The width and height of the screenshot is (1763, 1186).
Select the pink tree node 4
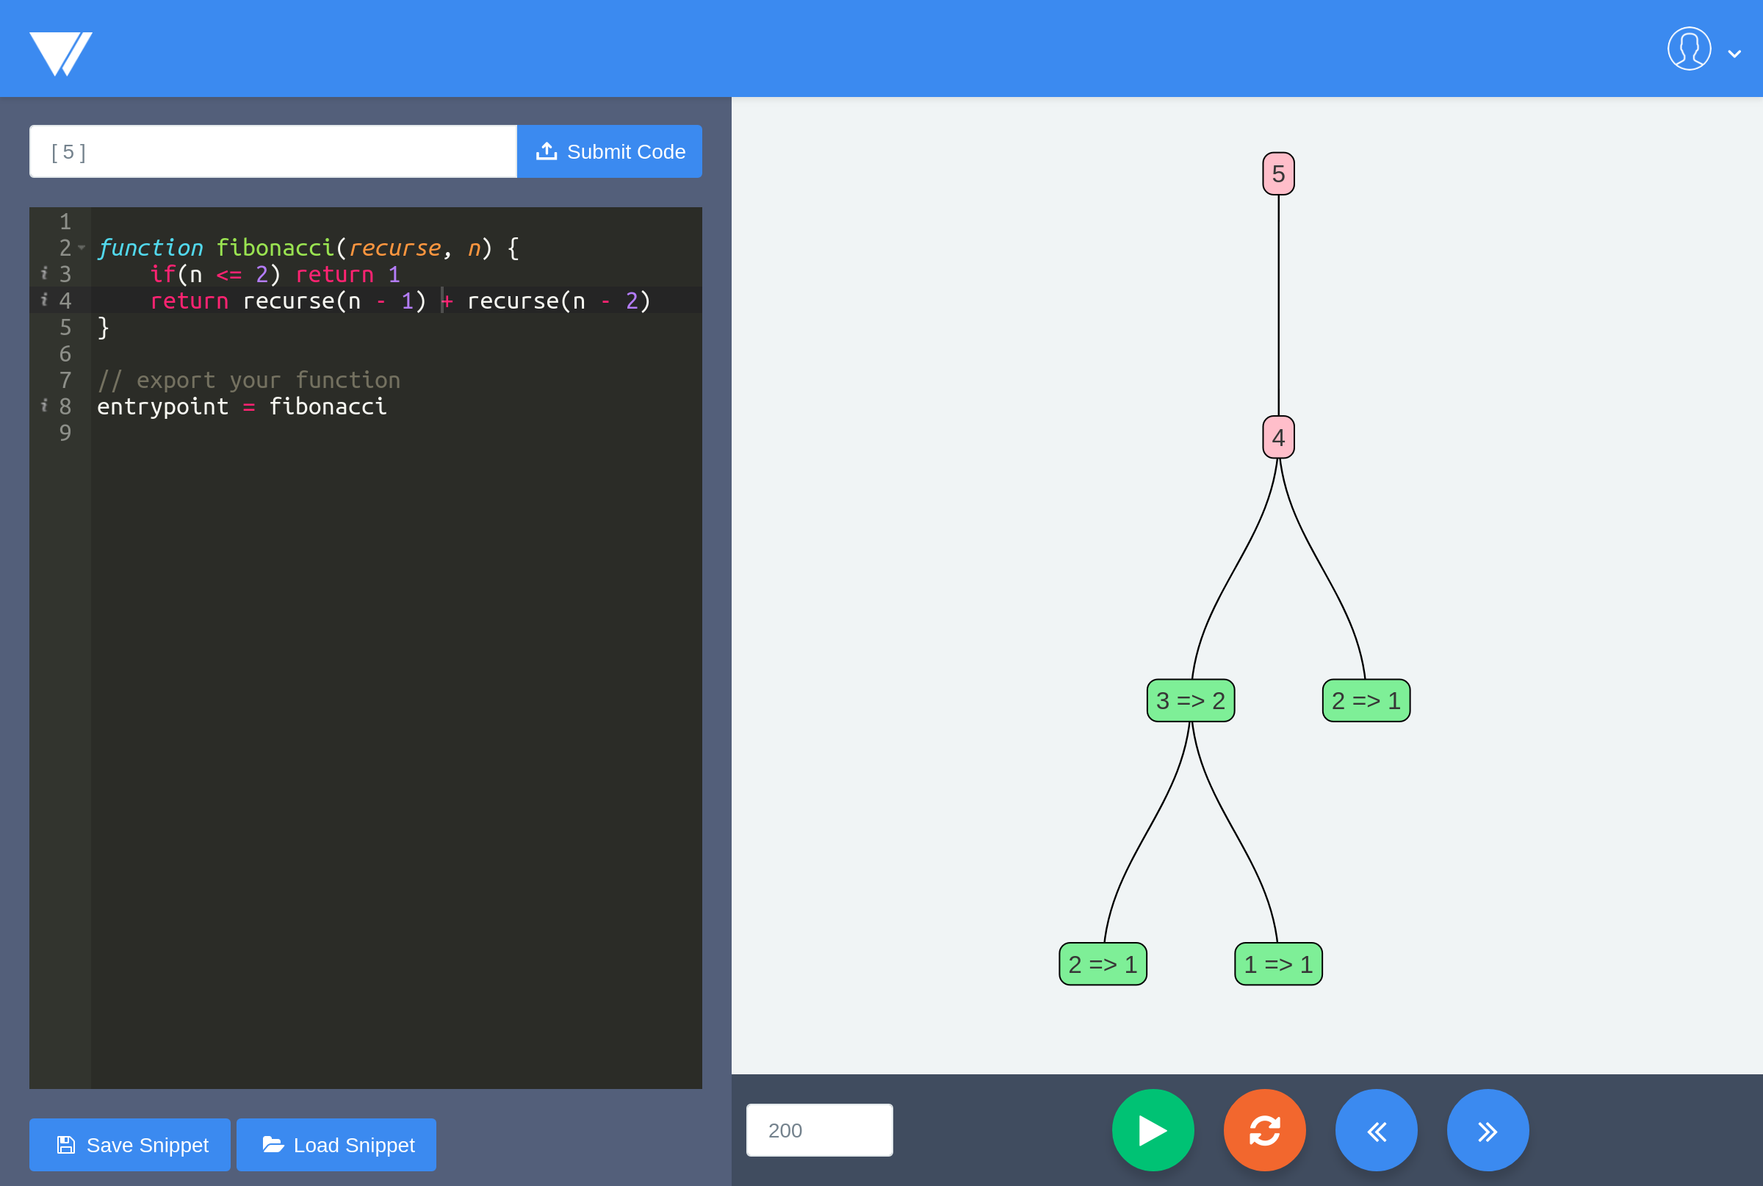1277,437
